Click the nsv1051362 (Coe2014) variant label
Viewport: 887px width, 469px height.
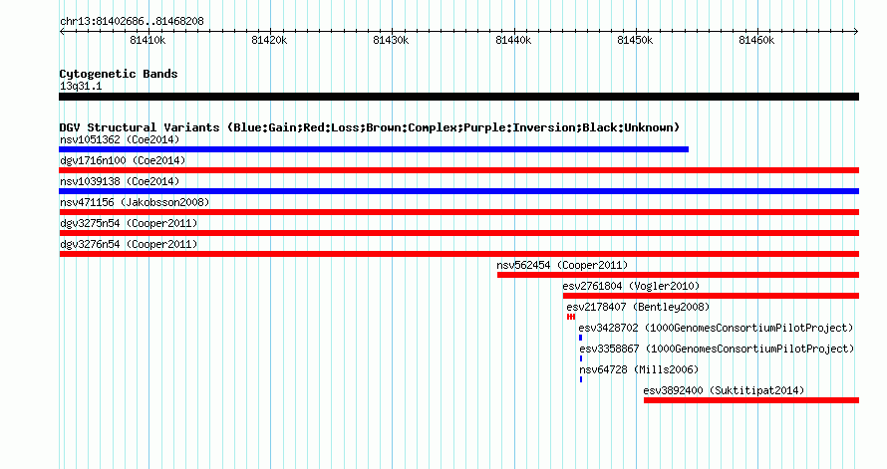tap(120, 139)
